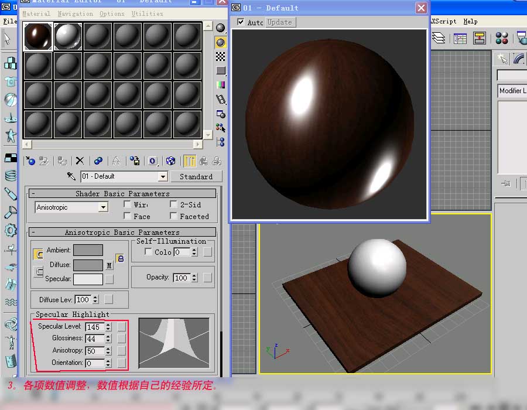Click Make Preview film icon

coord(221,100)
